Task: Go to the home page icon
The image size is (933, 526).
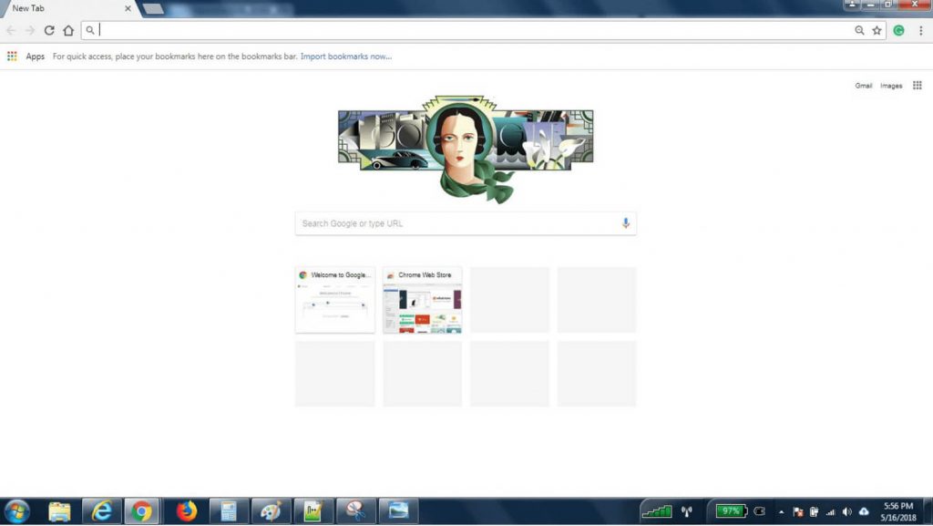Action: (x=68, y=30)
